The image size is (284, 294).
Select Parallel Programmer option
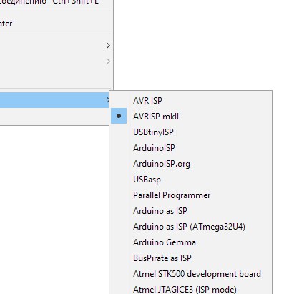pyautogui.click(x=190, y=195)
